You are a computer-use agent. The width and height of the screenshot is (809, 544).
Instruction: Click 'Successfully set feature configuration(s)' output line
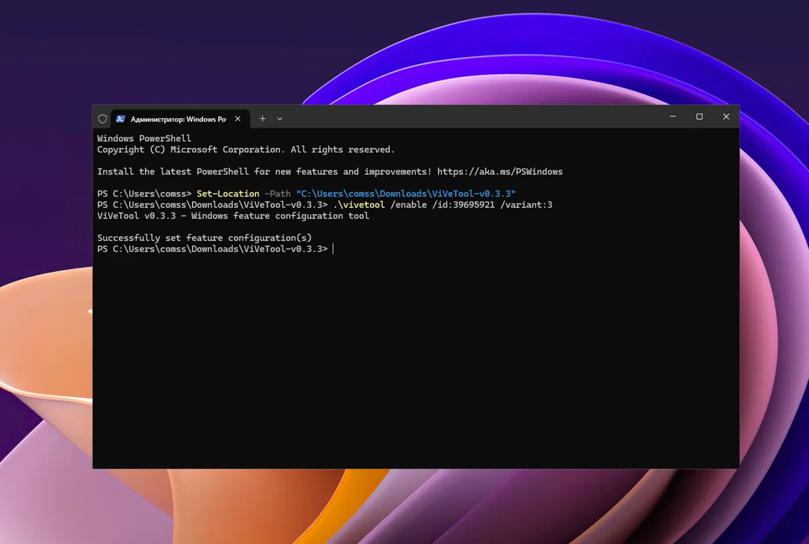click(204, 238)
